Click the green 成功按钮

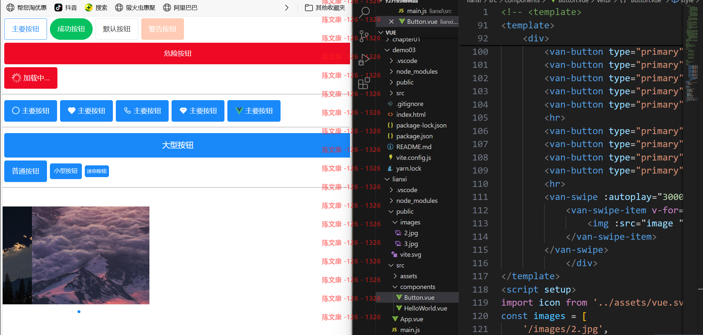71,29
